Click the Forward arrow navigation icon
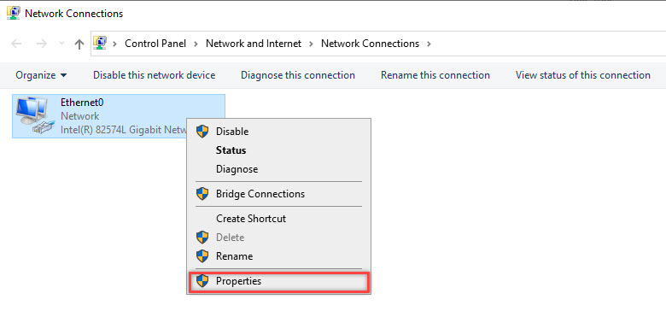The width and height of the screenshot is (666, 317). [41, 44]
